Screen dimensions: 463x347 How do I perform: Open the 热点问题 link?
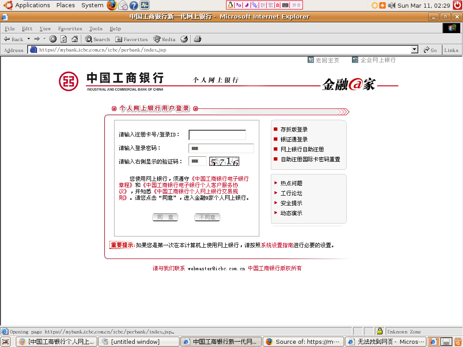292,183
